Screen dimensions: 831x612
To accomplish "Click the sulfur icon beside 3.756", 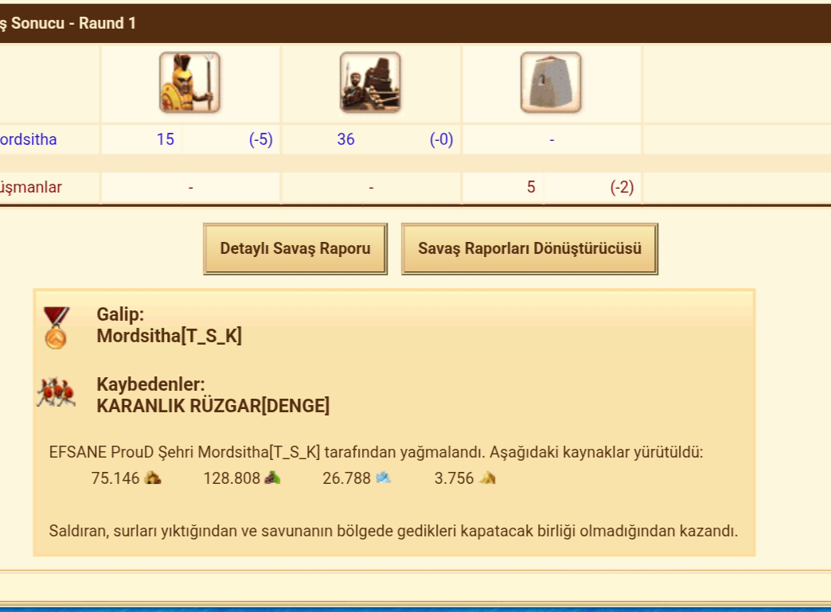I will tap(487, 478).
